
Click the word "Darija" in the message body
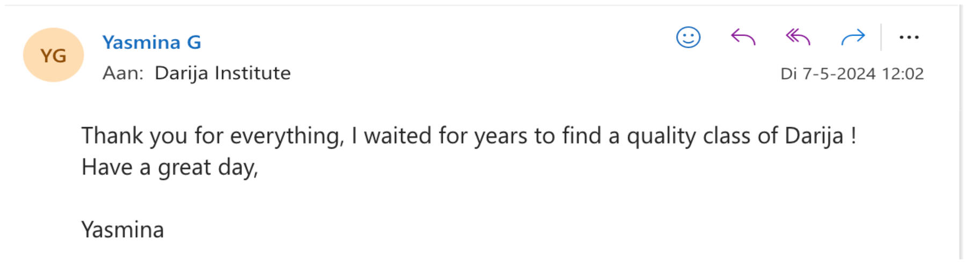click(814, 136)
